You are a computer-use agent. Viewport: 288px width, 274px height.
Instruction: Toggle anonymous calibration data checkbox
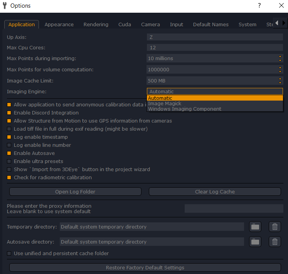[x=9, y=105]
